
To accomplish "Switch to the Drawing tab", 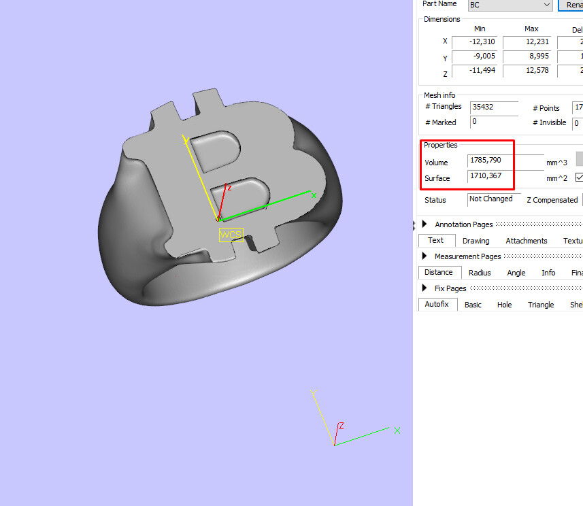I will tap(476, 240).
